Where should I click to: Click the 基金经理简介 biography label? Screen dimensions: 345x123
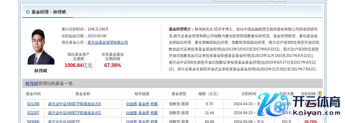181,29
